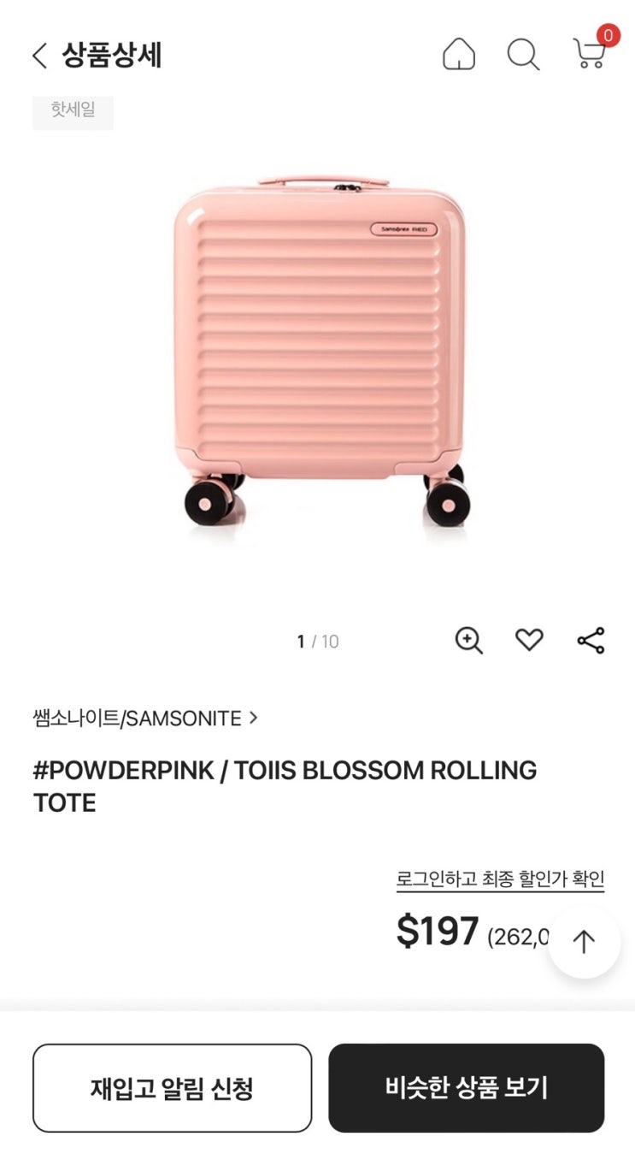Tap the 1 / 10 image counter
The image size is (635, 1154).
318,642
